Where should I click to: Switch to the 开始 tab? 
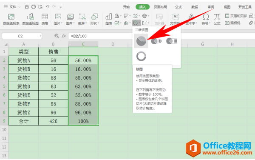[x=126, y=7]
